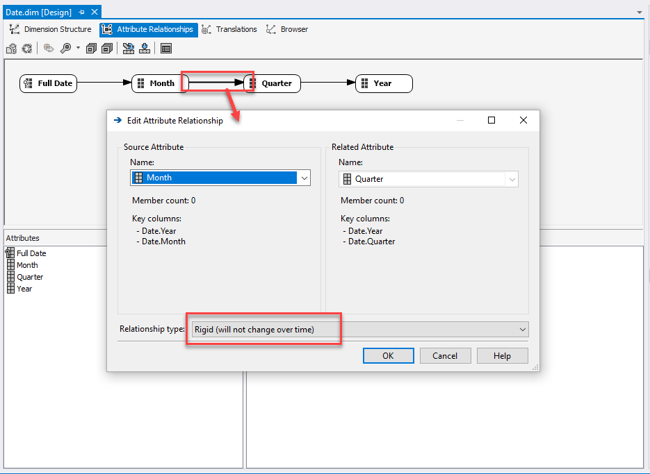Click the arrange shapes toolbar icon
The height and width of the screenshot is (474, 650).
point(129,49)
